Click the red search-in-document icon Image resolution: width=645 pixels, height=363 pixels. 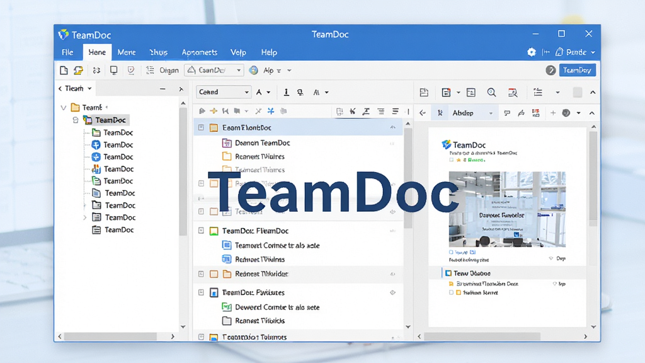click(x=513, y=93)
